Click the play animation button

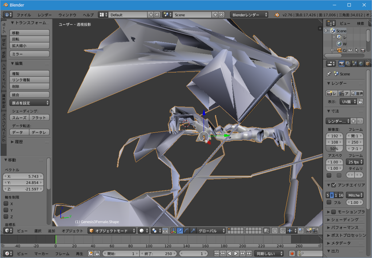[x=236, y=253]
